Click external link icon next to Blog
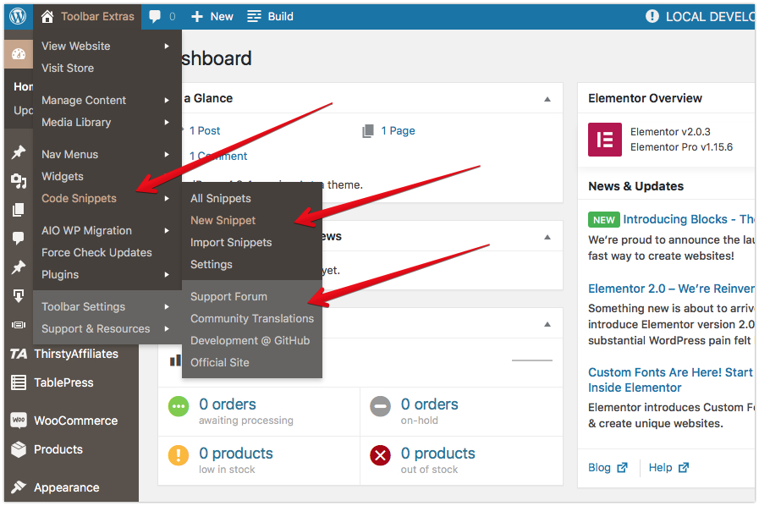 [x=623, y=468]
